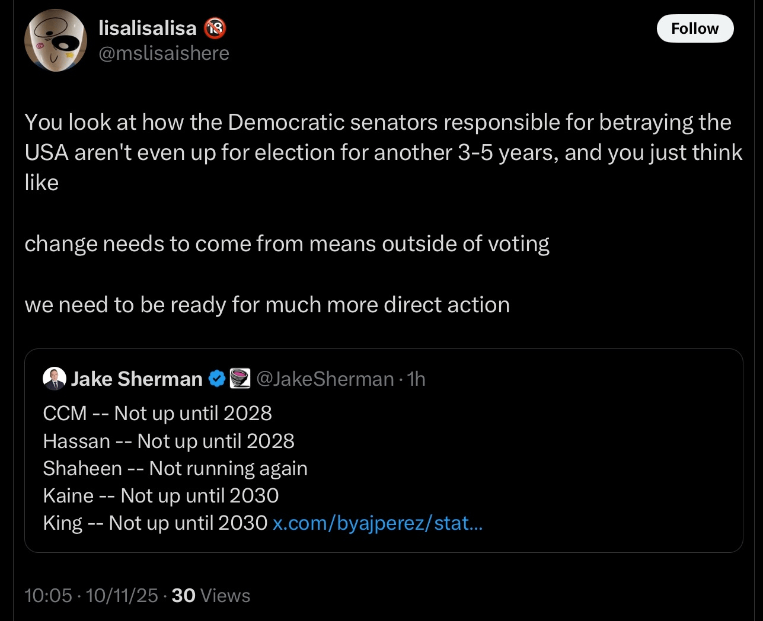Click the 10:05 post time
The image size is (763, 621).
[x=48, y=596]
